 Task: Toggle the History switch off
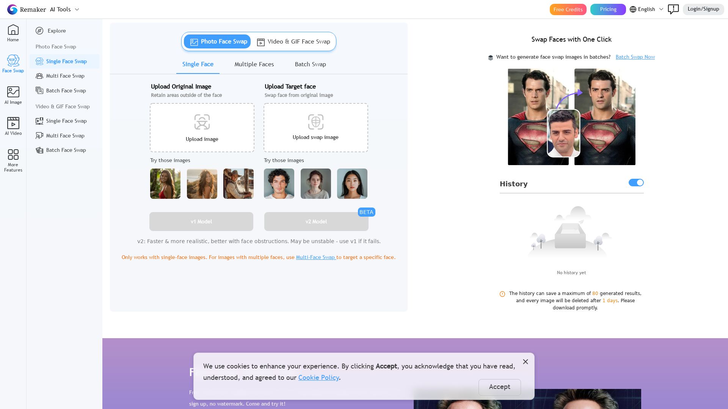pyautogui.click(x=636, y=183)
